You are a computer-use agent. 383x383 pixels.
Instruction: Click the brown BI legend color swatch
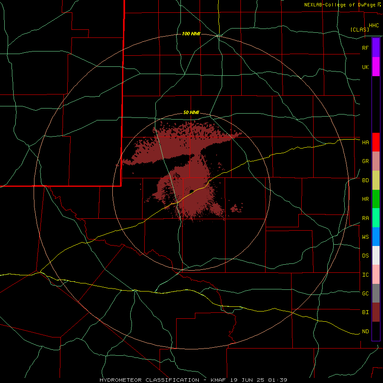[376, 312]
